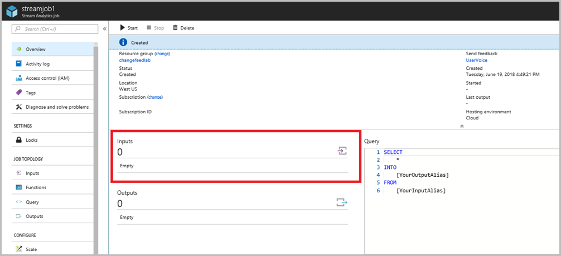This screenshot has height=256, width=561.
Task: Click the Created status banner text
Action: pyautogui.click(x=139, y=42)
